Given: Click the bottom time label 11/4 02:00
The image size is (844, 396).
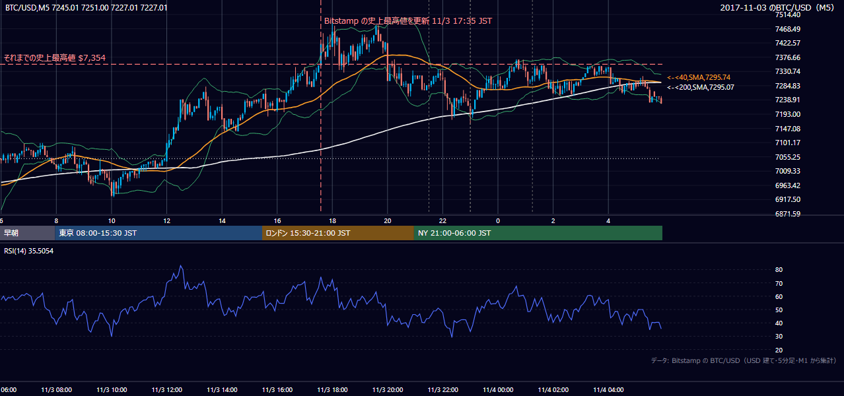Looking at the screenshot, I should pyautogui.click(x=553, y=390).
